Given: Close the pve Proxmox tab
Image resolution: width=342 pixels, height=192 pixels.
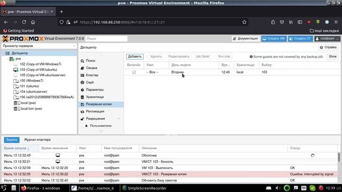Looking at the screenshot, I should click(x=52, y=12).
